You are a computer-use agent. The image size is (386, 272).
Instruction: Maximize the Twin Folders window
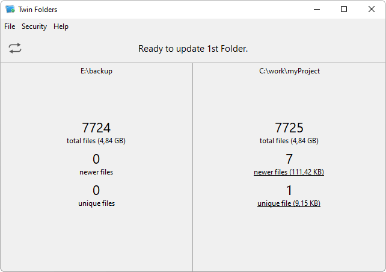344,10
